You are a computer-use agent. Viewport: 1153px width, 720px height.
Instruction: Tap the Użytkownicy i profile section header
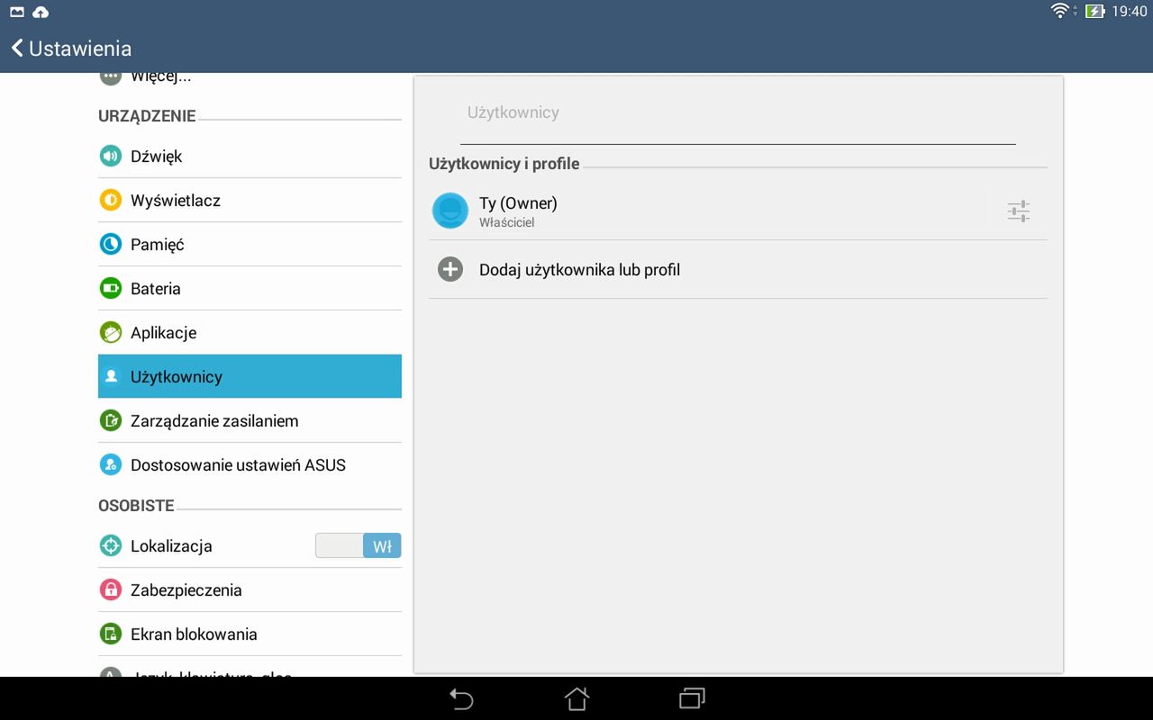coord(504,164)
